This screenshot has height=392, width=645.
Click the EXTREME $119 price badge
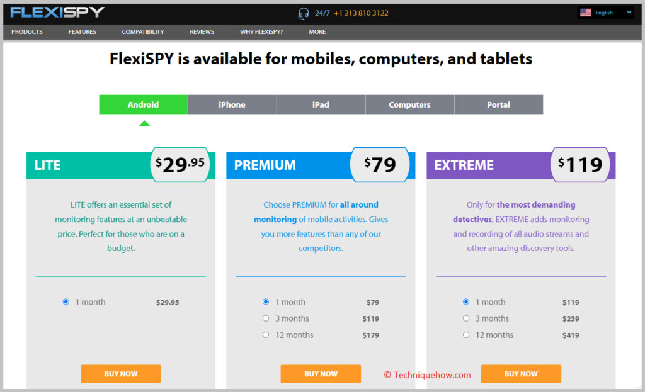pyautogui.click(x=580, y=165)
